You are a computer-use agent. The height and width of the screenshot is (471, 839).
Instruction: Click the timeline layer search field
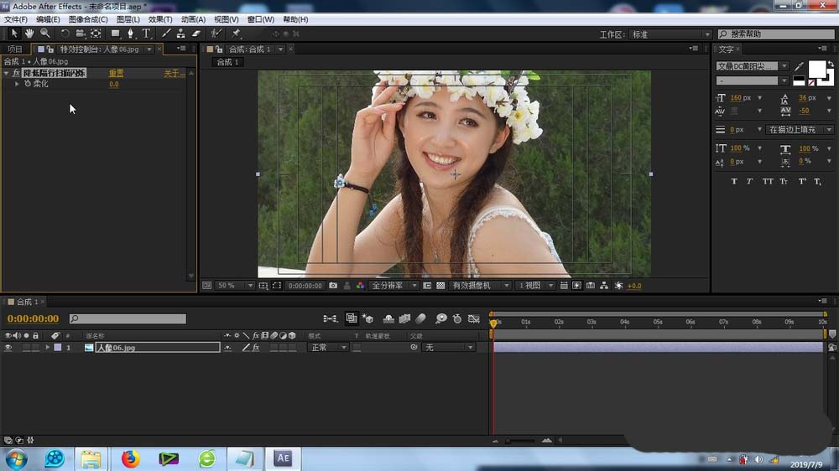128,319
